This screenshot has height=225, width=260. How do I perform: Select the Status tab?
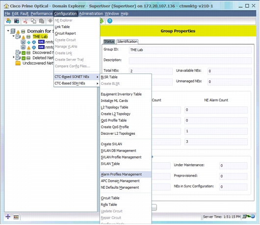[109, 41]
